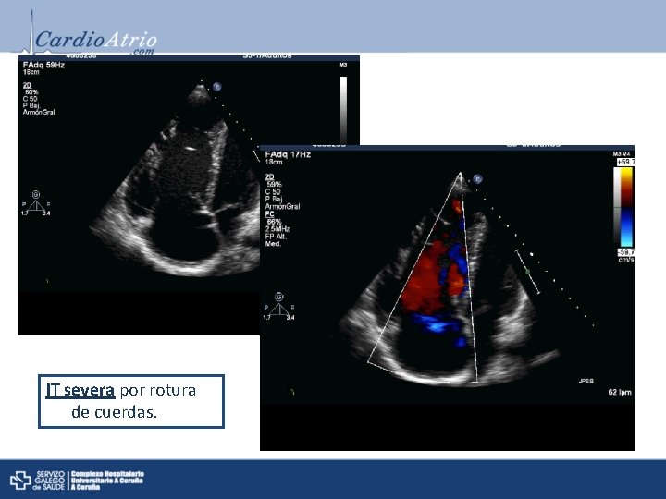Click the '62 lpm' heart rate value
666x499 pixels.
620,392
